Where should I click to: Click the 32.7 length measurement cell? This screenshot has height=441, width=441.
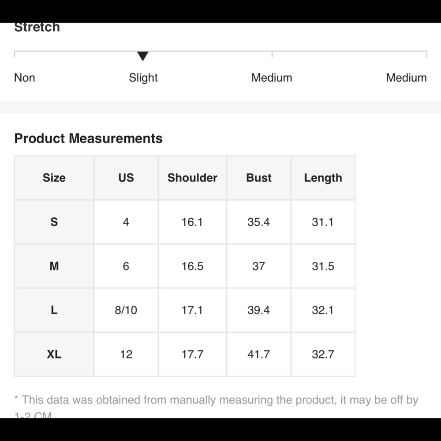pos(323,354)
